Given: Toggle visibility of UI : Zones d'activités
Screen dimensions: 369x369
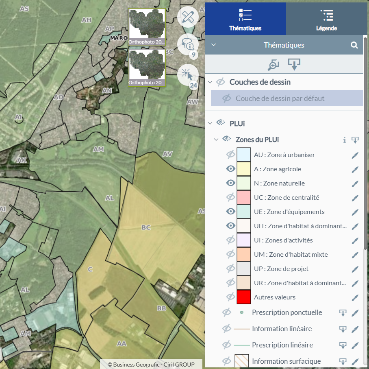Looking at the screenshot, I should coord(230,240).
